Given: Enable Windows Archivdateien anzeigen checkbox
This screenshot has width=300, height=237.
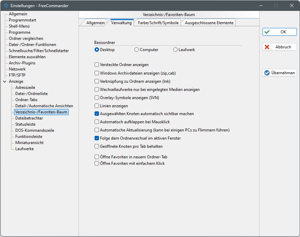Looking at the screenshot, I should tap(97, 73).
